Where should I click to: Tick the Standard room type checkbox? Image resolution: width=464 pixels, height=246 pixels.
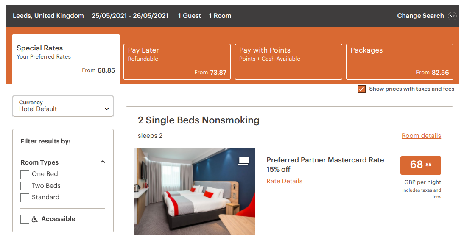(x=25, y=198)
